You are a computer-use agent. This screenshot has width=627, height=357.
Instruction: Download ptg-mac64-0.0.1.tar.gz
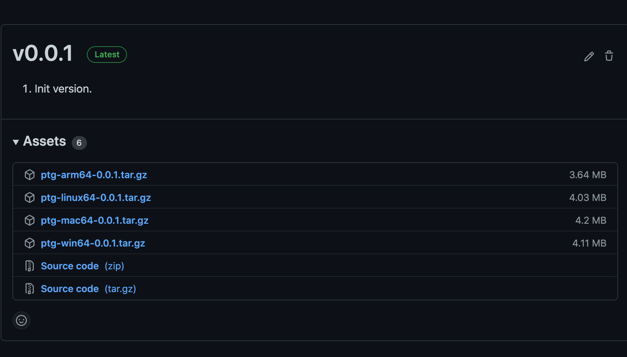pyautogui.click(x=94, y=220)
